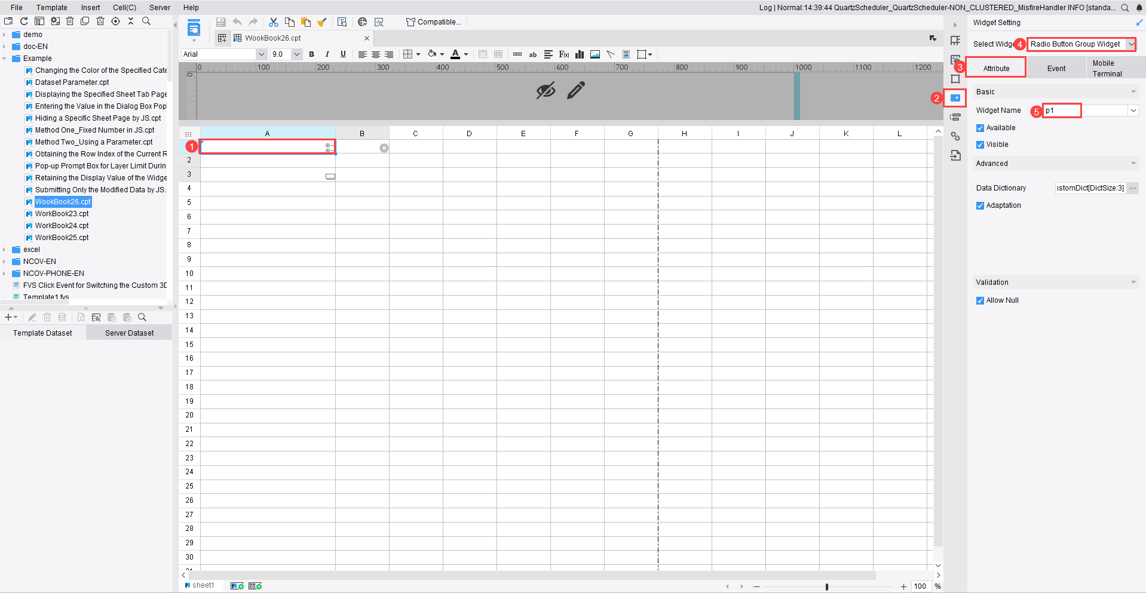Toggle the Allow Null checkbox

pyautogui.click(x=980, y=300)
